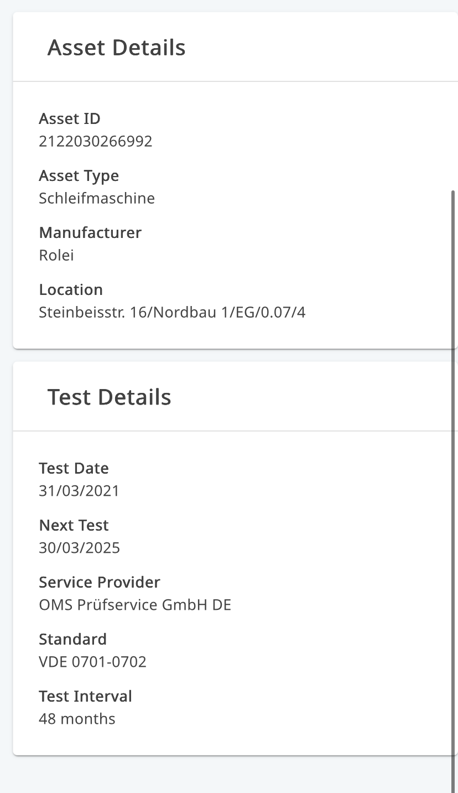This screenshot has width=458, height=793.
Task: Click OMS Prüfservice GmbH DE provider value
Action: pyautogui.click(x=135, y=605)
